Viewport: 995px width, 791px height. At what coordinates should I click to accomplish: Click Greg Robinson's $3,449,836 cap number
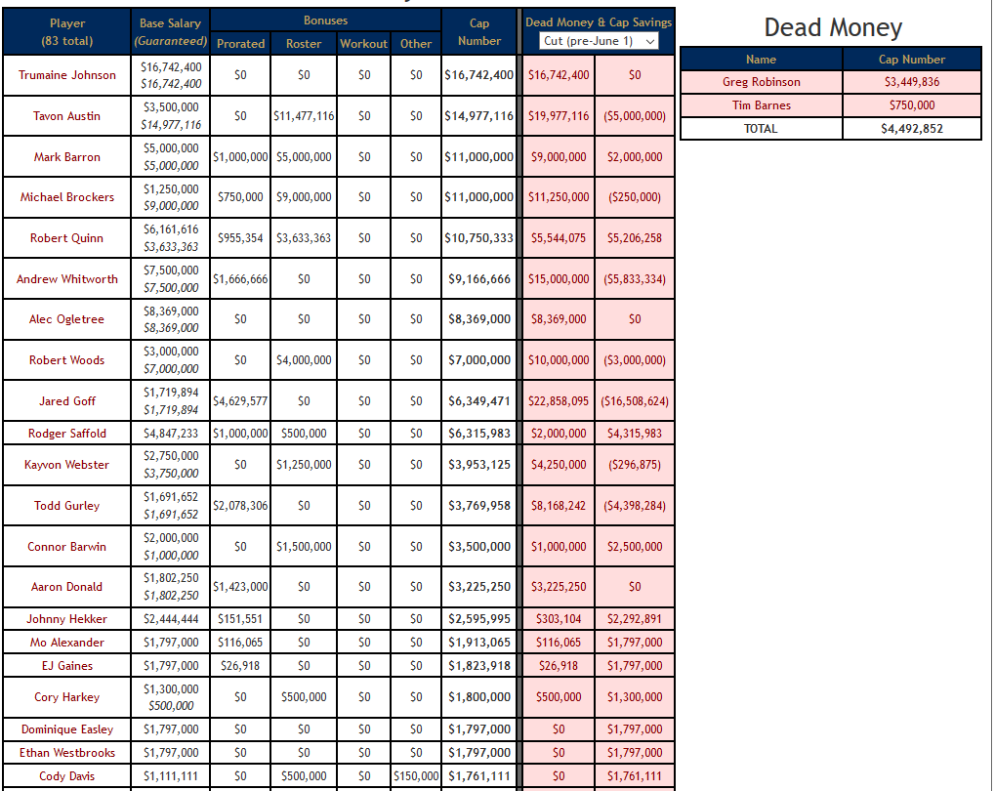click(x=913, y=82)
